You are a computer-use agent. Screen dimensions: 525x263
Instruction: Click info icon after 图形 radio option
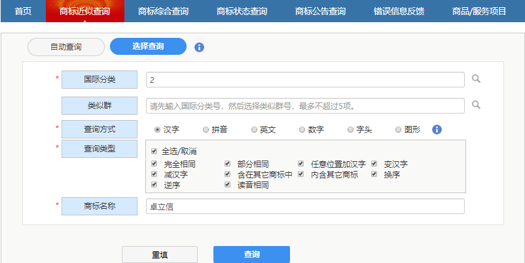pyautogui.click(x=437, y=129)
